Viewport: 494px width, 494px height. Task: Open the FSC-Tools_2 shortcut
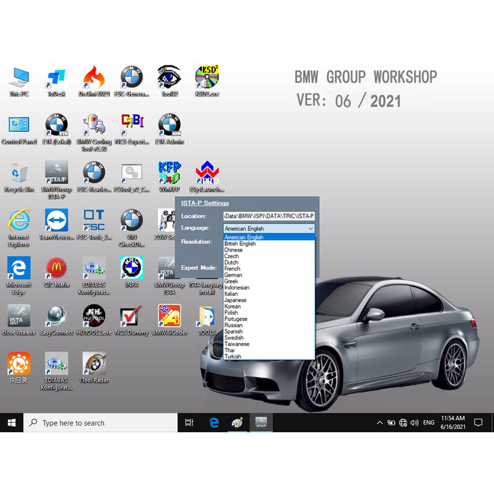pyautogui.click(x=94, y=224)
